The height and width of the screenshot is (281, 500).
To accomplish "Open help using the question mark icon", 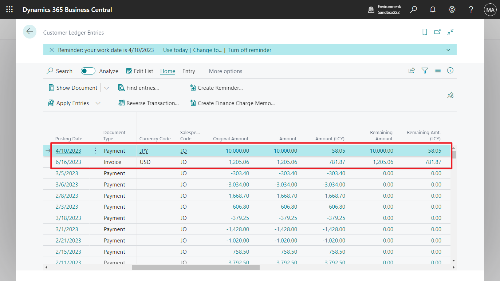I will (x=471, y=9).
